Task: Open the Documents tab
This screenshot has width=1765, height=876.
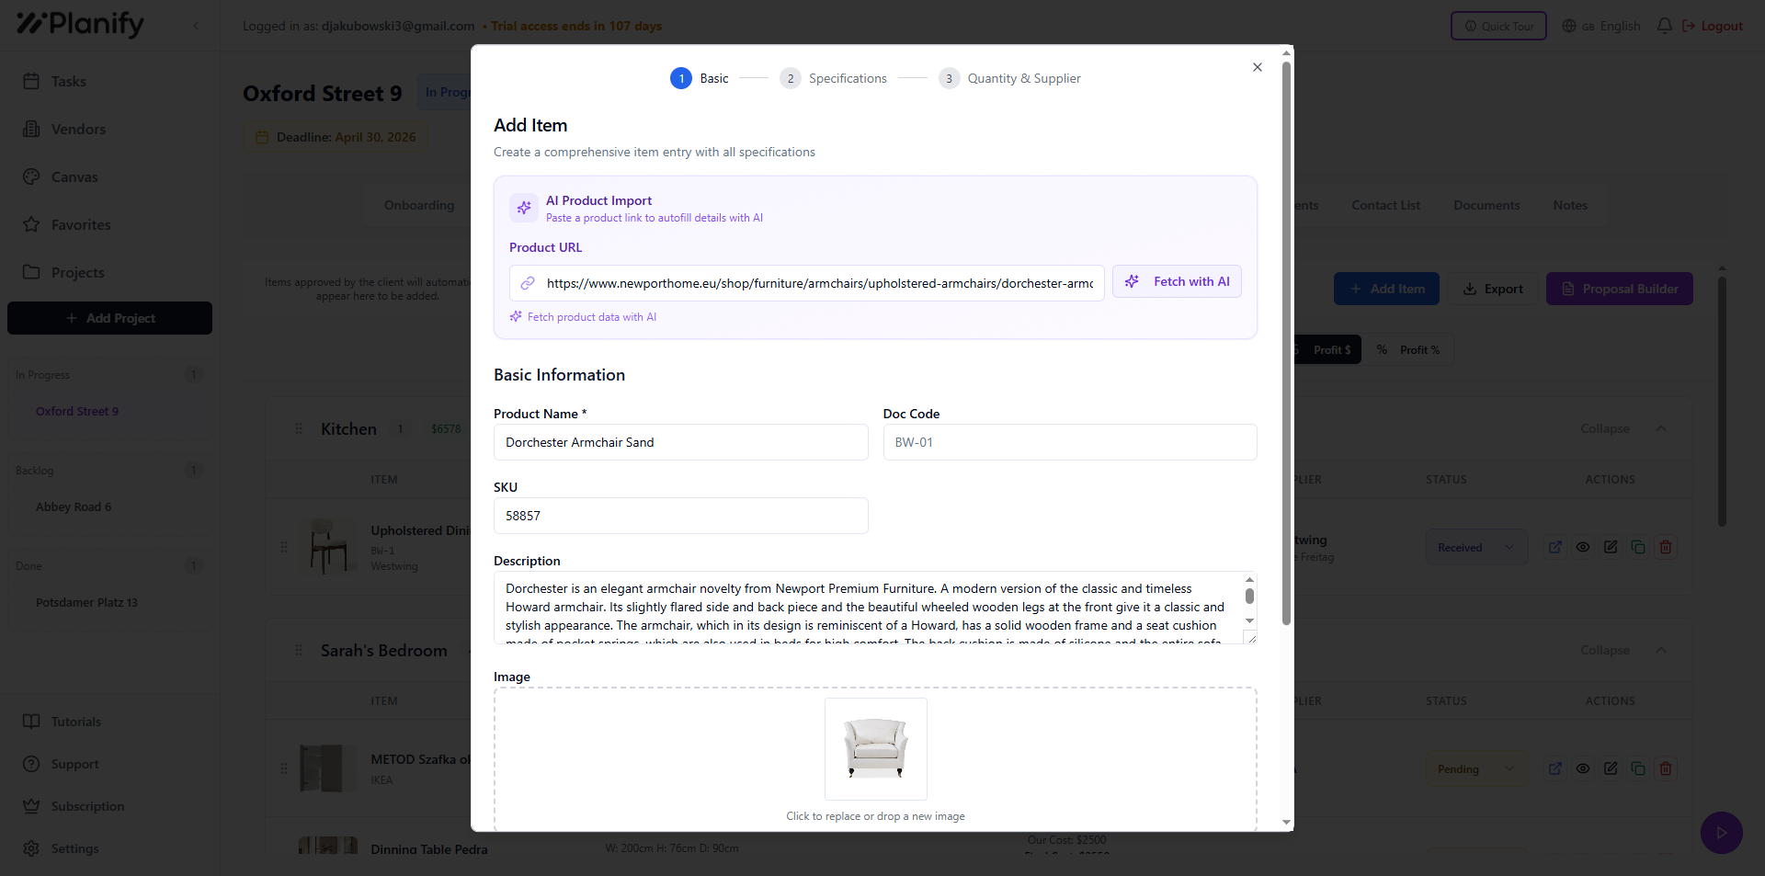Action: coord(1486,205)
